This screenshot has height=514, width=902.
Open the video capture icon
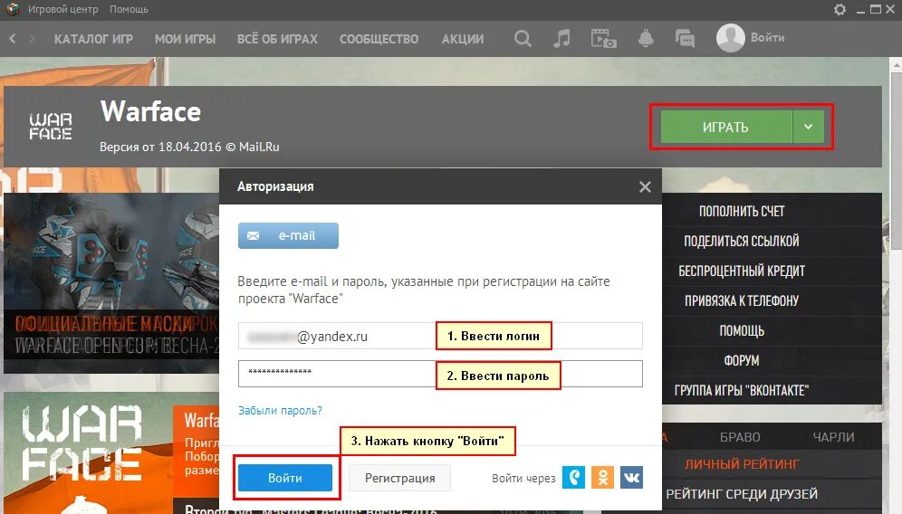[603, 39]
